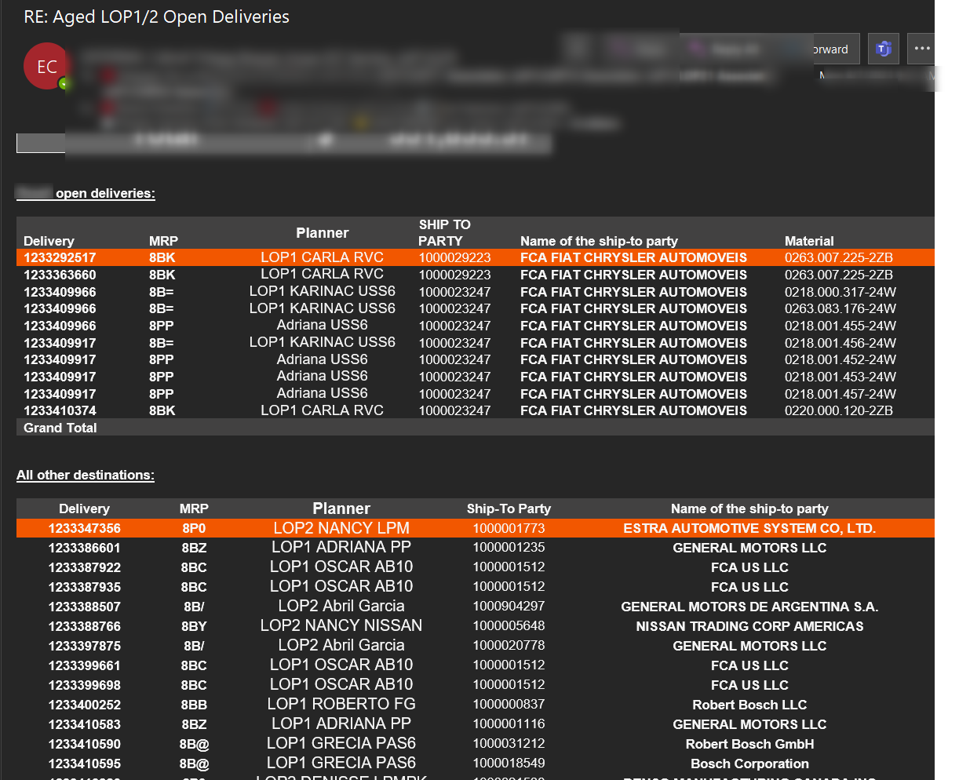Select the email subject 'RE: Aged LOP1/2 Open Deliveries'
Image resolution: width=959 pixels, height=780 pixels.
point(157,16)
